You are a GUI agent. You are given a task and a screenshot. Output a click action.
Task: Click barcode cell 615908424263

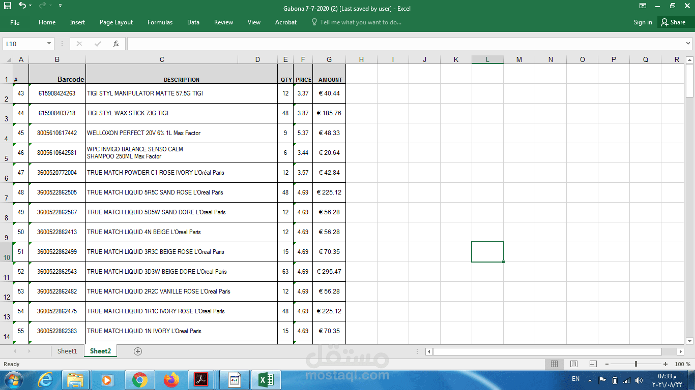click(57, 93)
